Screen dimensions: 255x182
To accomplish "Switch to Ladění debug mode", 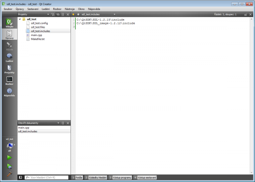I will click(x=9, y=57).
